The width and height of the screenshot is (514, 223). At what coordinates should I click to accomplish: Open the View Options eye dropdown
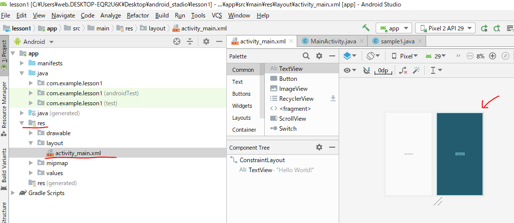pos(350,70)
